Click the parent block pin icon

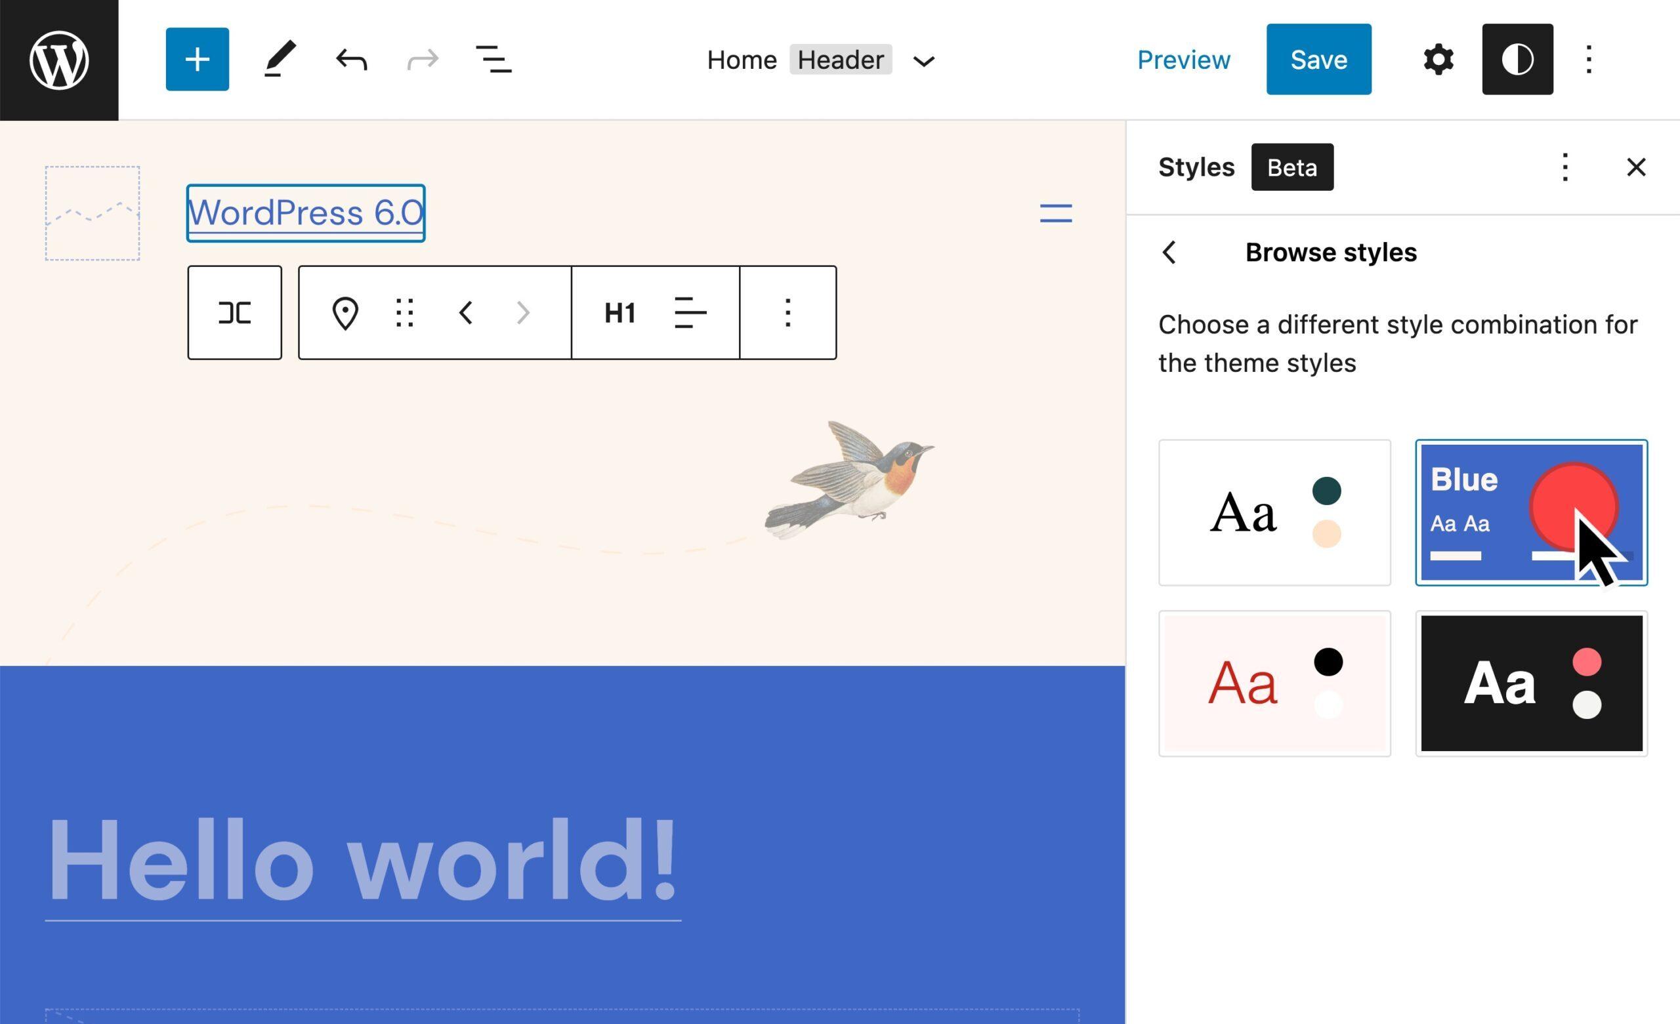tap(345, 313)
